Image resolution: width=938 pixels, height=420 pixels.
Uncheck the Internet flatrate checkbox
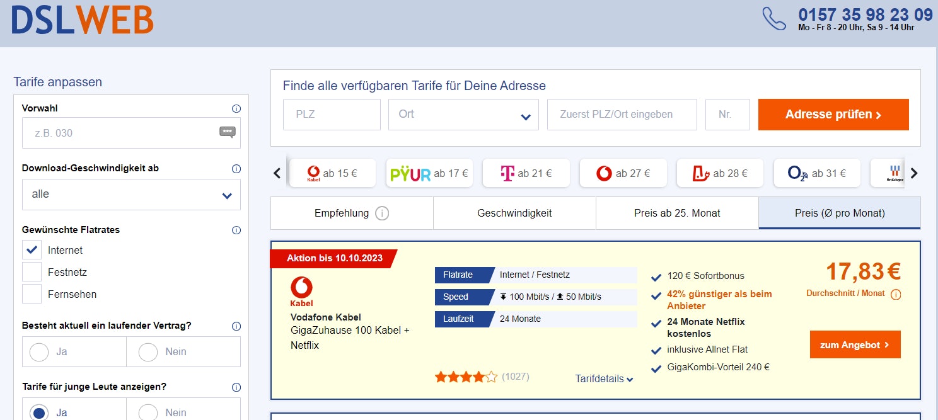(32, 250)
